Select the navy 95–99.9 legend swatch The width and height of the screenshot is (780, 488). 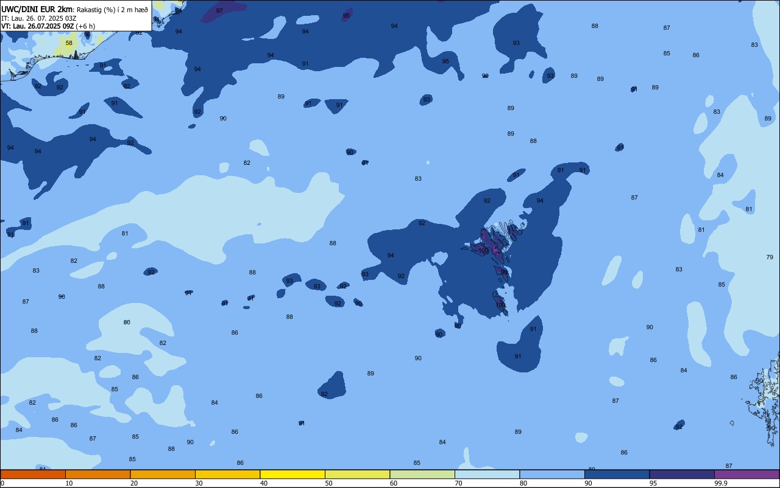pyautogui.click(x=682, y=474)
